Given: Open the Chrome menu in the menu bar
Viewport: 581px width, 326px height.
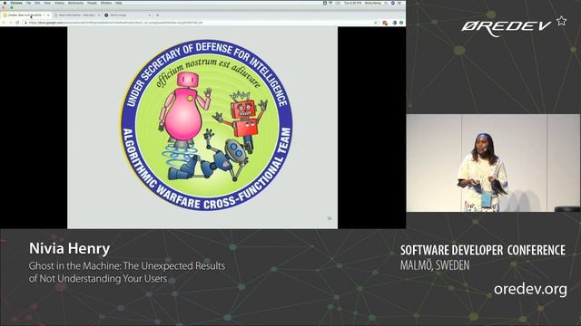Looking at the screenshot, I should click(16, 3).
